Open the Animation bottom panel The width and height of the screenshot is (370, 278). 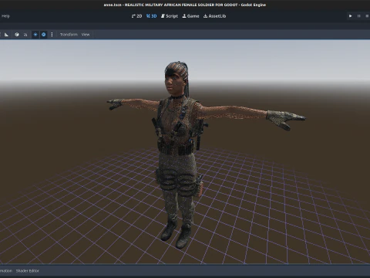[5, 271]
